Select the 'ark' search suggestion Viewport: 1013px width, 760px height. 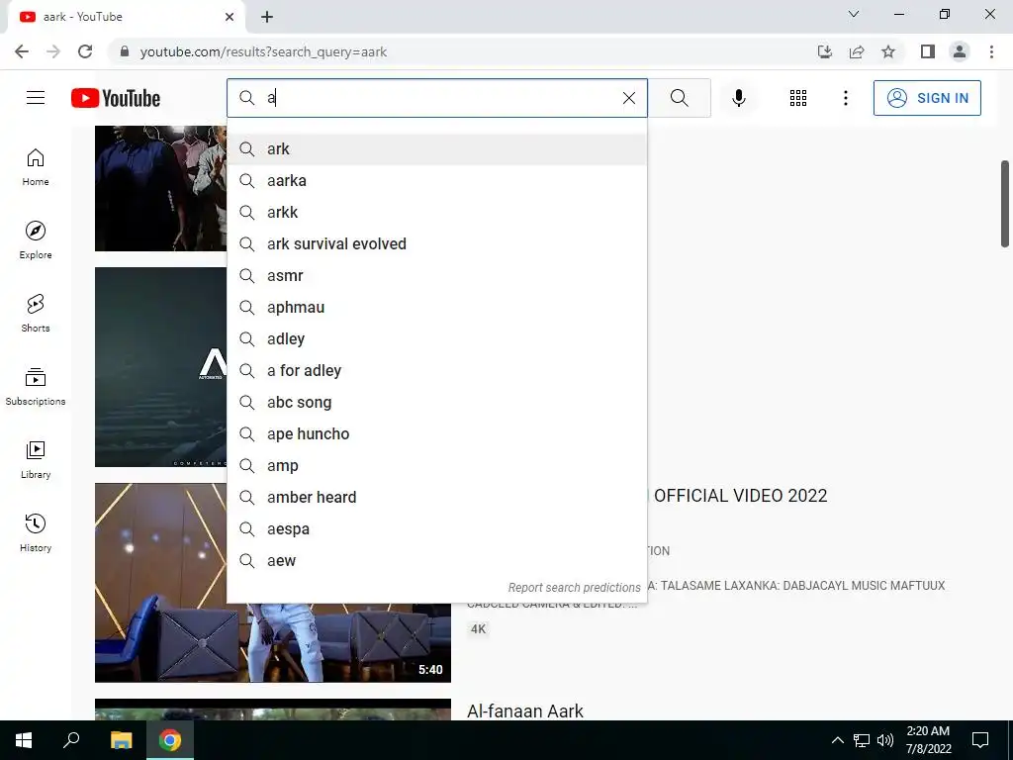click(436, 149)
